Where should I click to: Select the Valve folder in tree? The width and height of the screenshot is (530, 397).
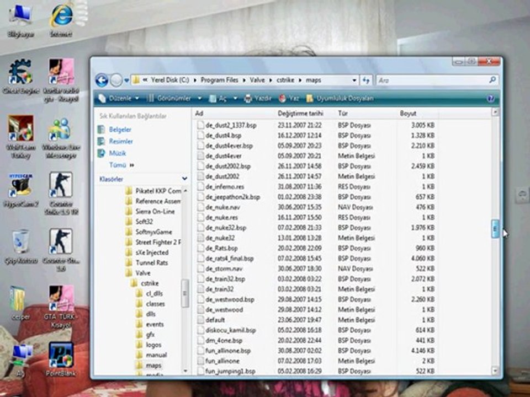[142, 273]
